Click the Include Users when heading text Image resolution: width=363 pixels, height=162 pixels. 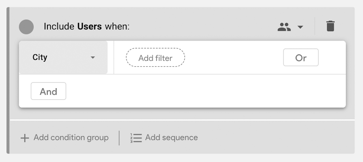pos(86,26)
